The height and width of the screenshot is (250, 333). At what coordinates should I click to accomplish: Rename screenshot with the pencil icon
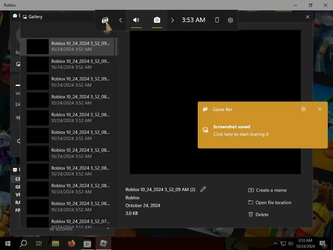pyautogui.click(x=203, y=189)
